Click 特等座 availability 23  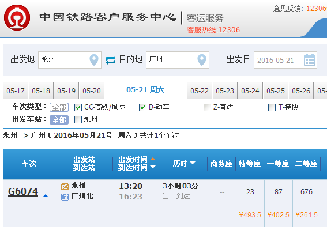tap(250, 191)
